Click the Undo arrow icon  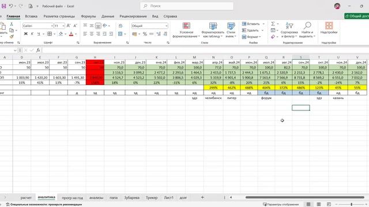pyautogui.click(x=11, y=6)
